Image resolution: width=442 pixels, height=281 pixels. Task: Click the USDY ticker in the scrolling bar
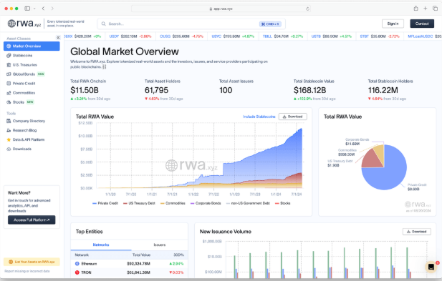point(114,36)
